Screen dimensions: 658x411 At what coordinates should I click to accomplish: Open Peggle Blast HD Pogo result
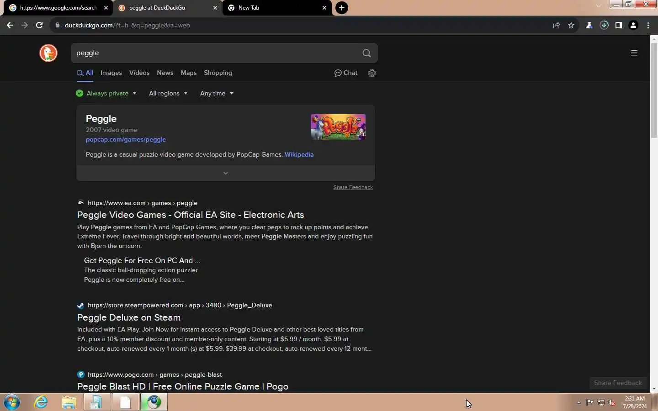coord(183,386)
